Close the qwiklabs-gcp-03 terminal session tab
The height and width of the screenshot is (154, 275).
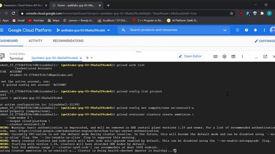[81, 58]
